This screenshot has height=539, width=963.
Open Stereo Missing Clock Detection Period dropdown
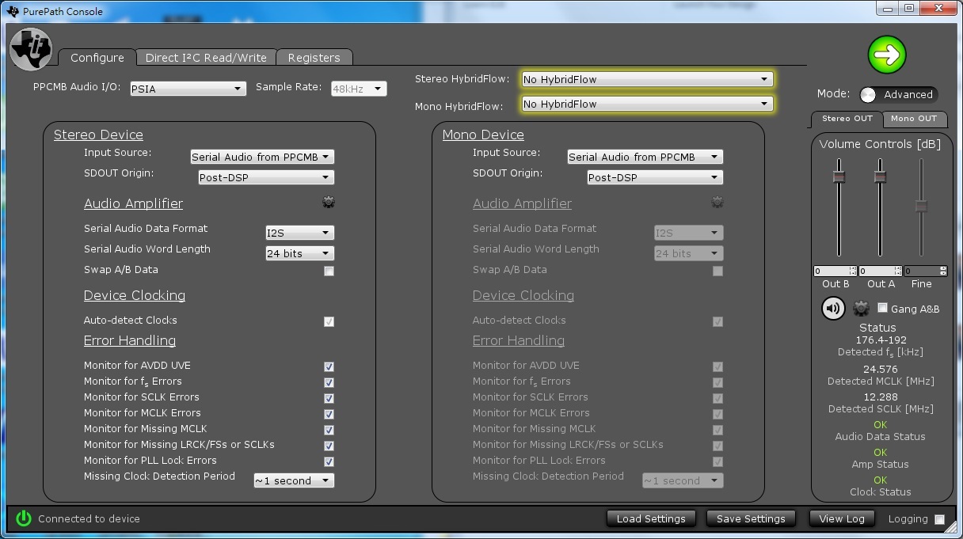pos(293,480)
